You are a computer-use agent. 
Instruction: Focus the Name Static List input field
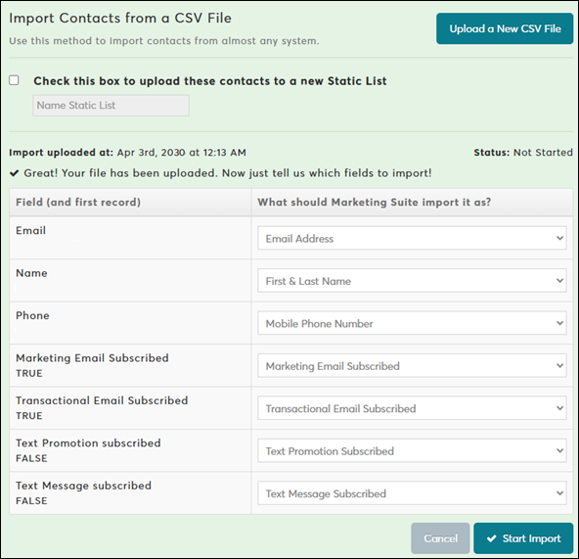pos(111,106)
